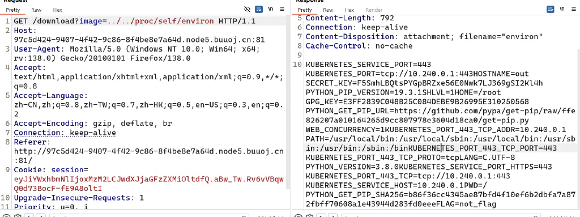Click the Accept-Encoding gzip, deflate, br line
This screenshot has width=580, height=217.
(93, 124)
